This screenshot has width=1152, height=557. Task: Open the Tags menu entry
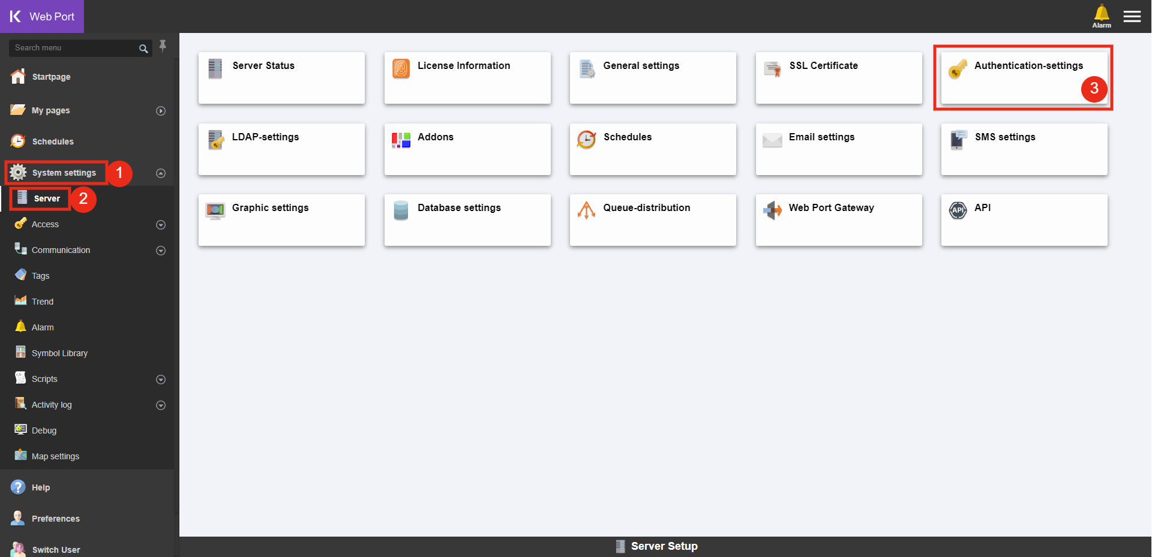point(87,275)
